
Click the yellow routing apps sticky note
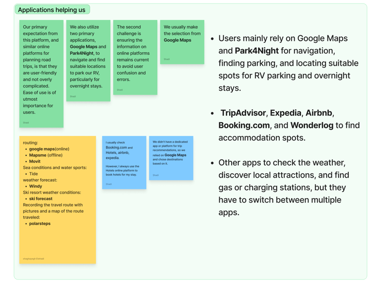tap(58, 200)
